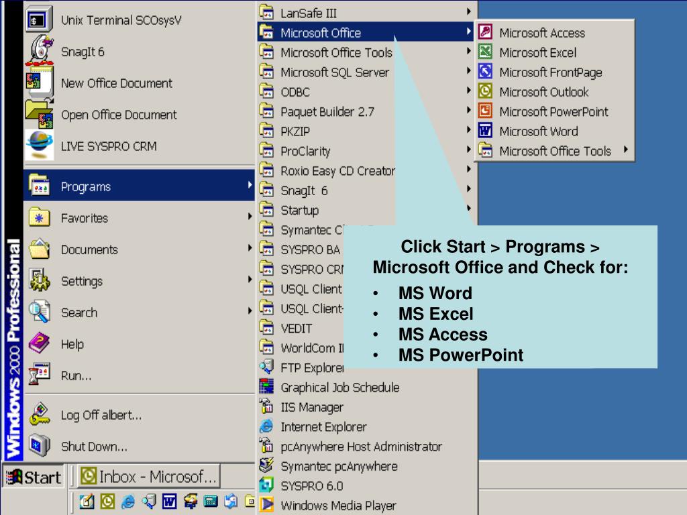Click the Help book icon
The width and height of the screenshot is (687, 515).
click(40, 343)
